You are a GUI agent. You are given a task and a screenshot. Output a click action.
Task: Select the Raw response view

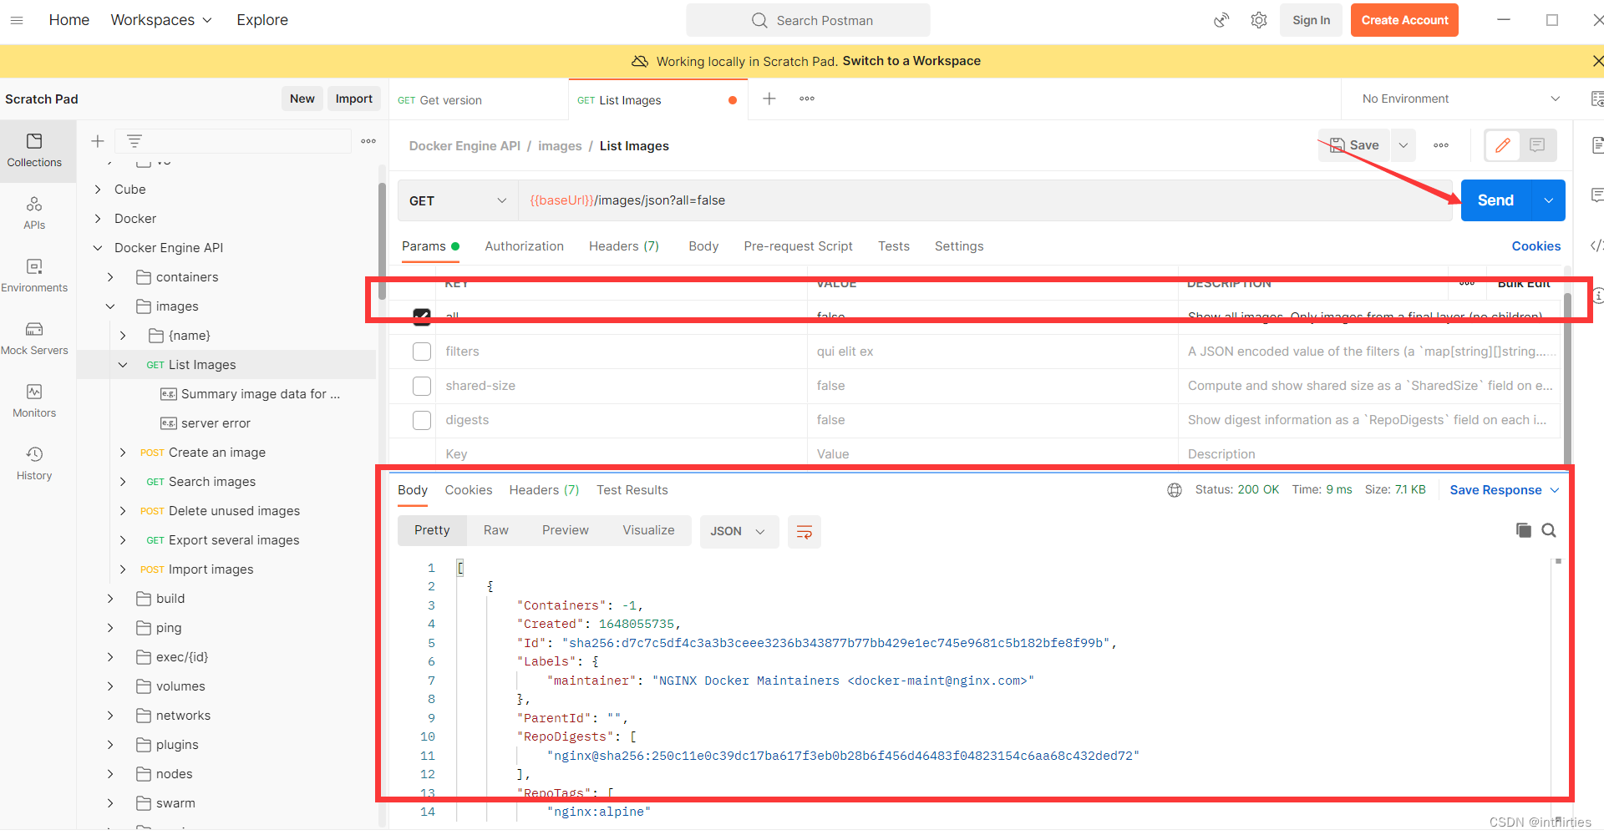(x=495, y=530)
